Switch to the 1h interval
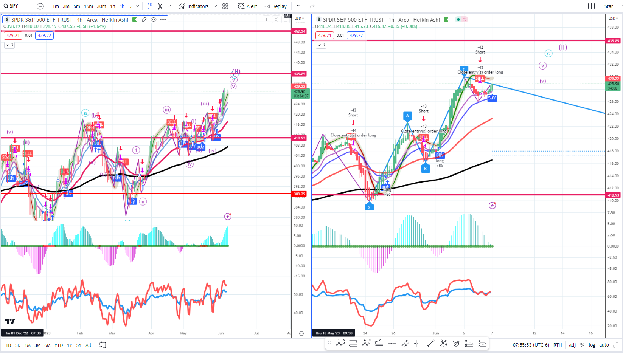Screen dimensions: 623x353 113,6
